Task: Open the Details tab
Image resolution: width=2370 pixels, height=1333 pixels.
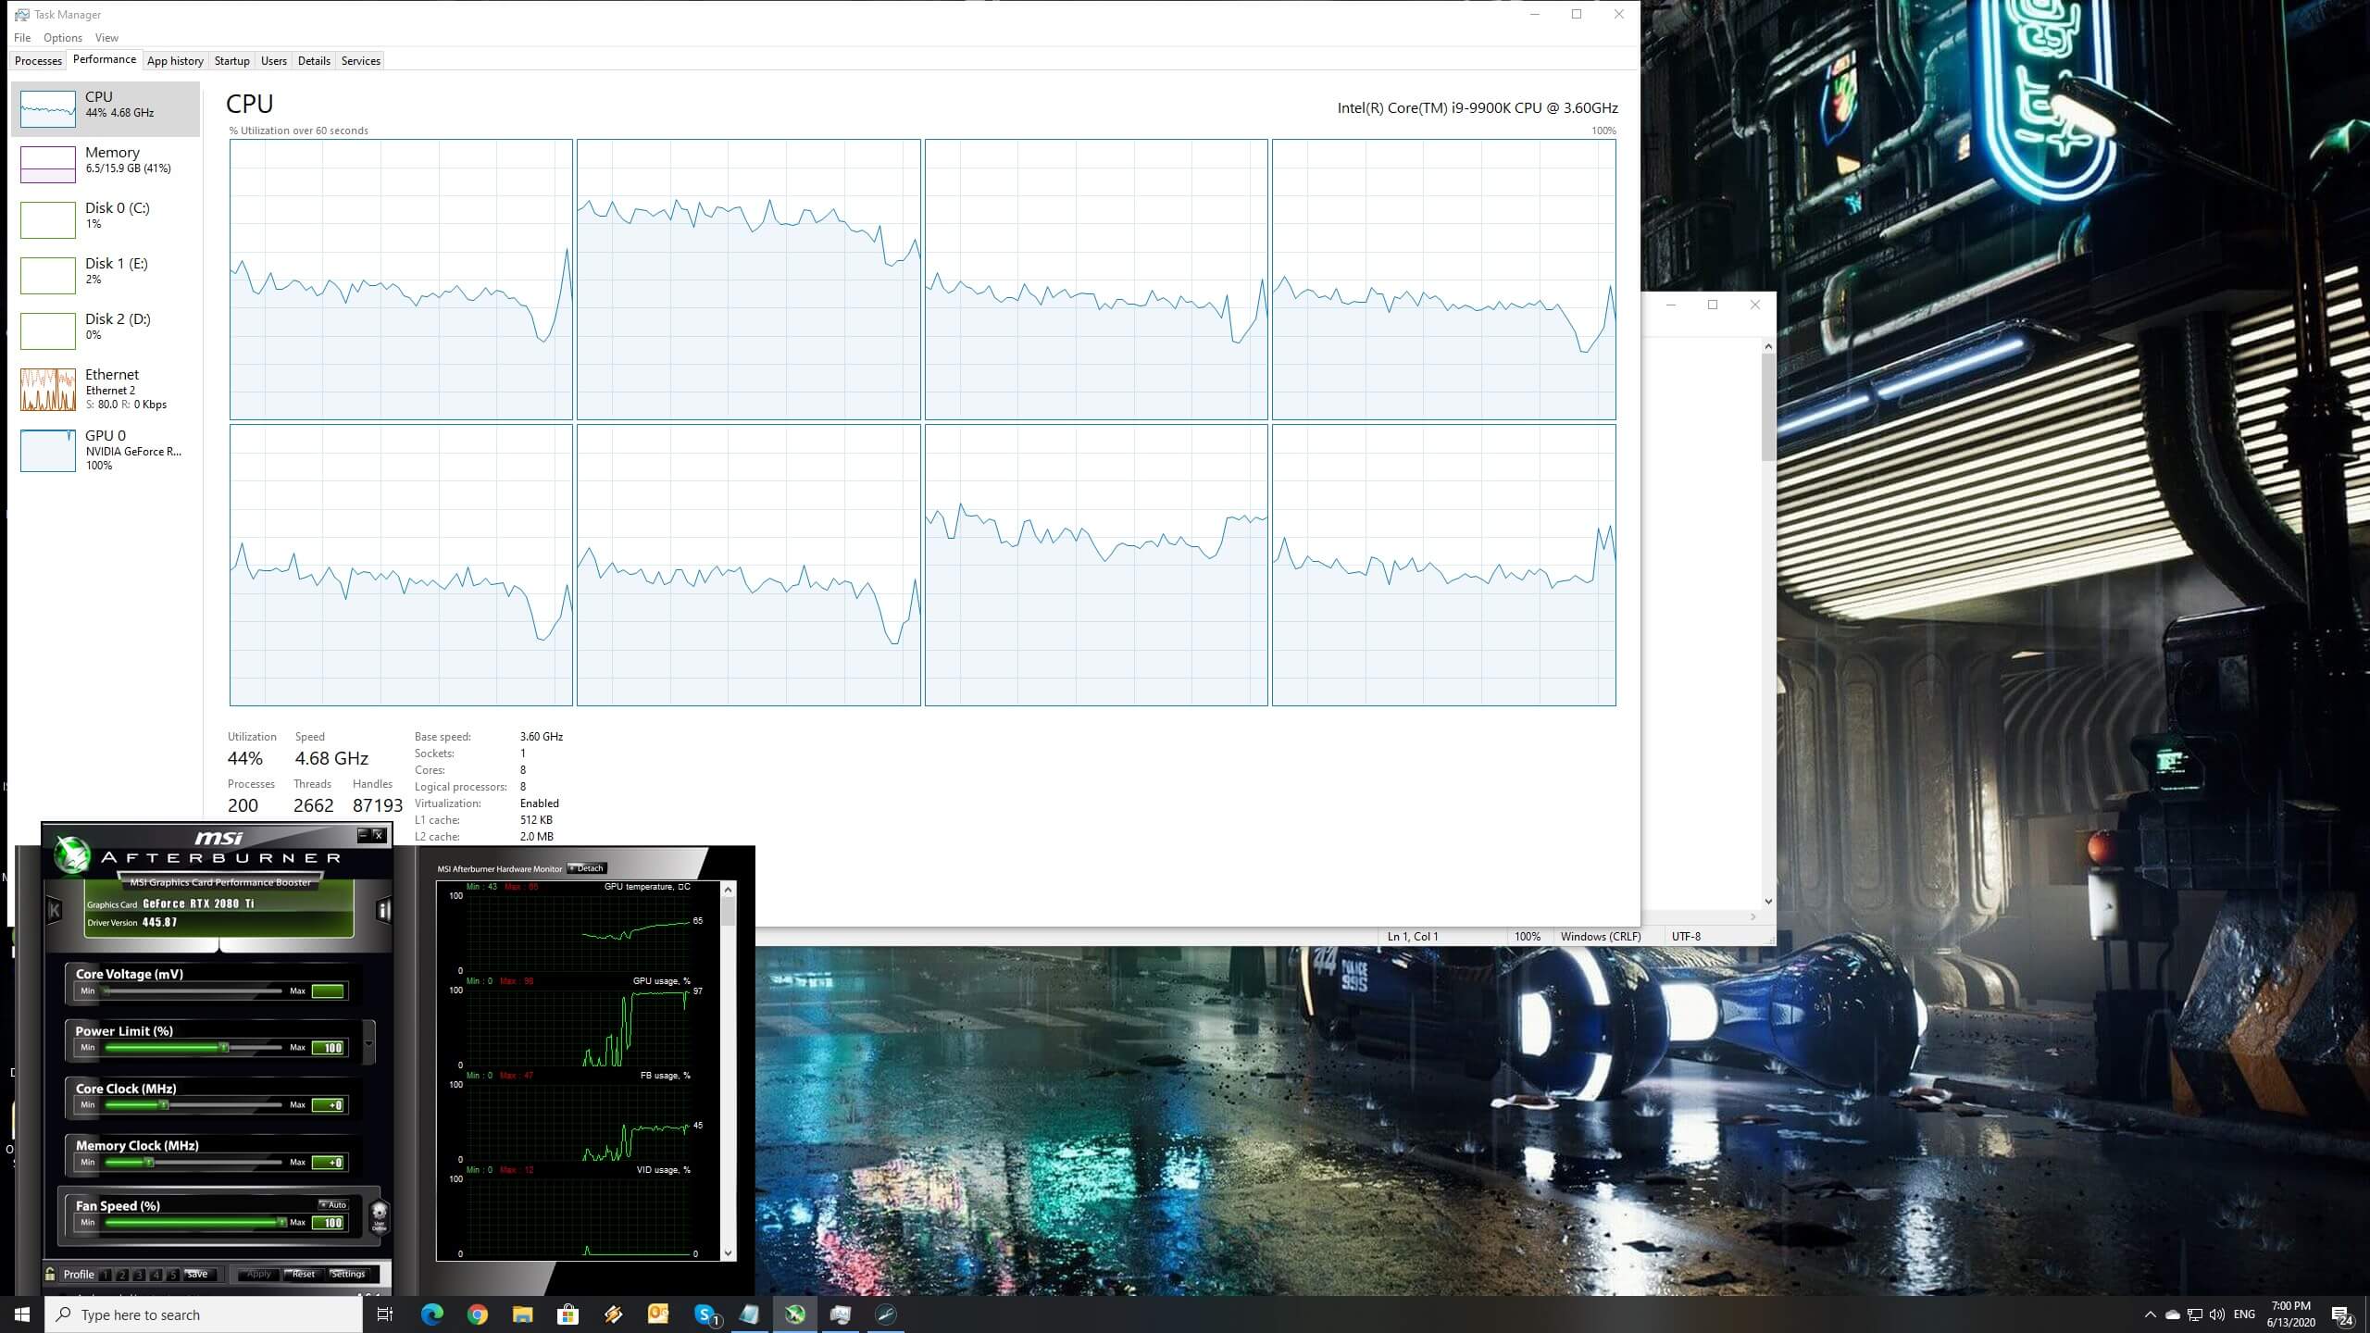Action: click(x=314, y=61)
